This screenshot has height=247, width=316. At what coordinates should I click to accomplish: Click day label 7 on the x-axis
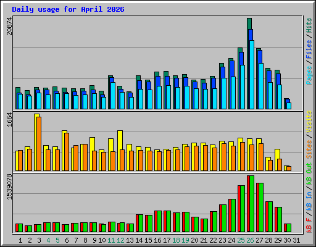pyautogui.click(x=76, y=240)
